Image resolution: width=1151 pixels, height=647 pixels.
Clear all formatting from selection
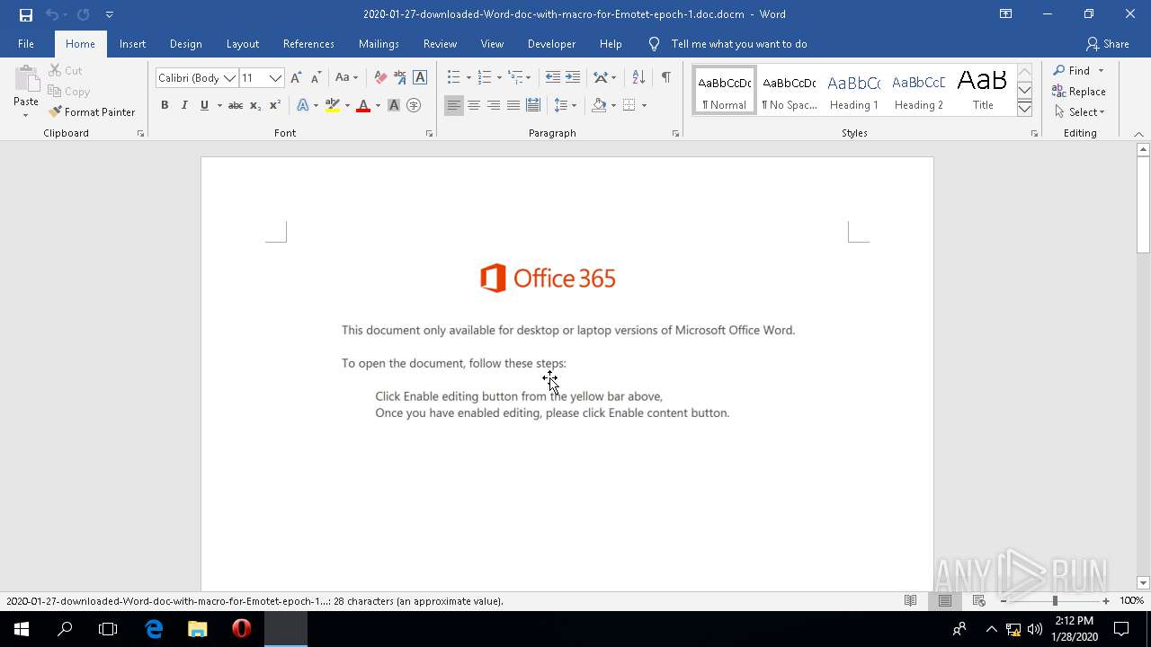tap(380, 78)
